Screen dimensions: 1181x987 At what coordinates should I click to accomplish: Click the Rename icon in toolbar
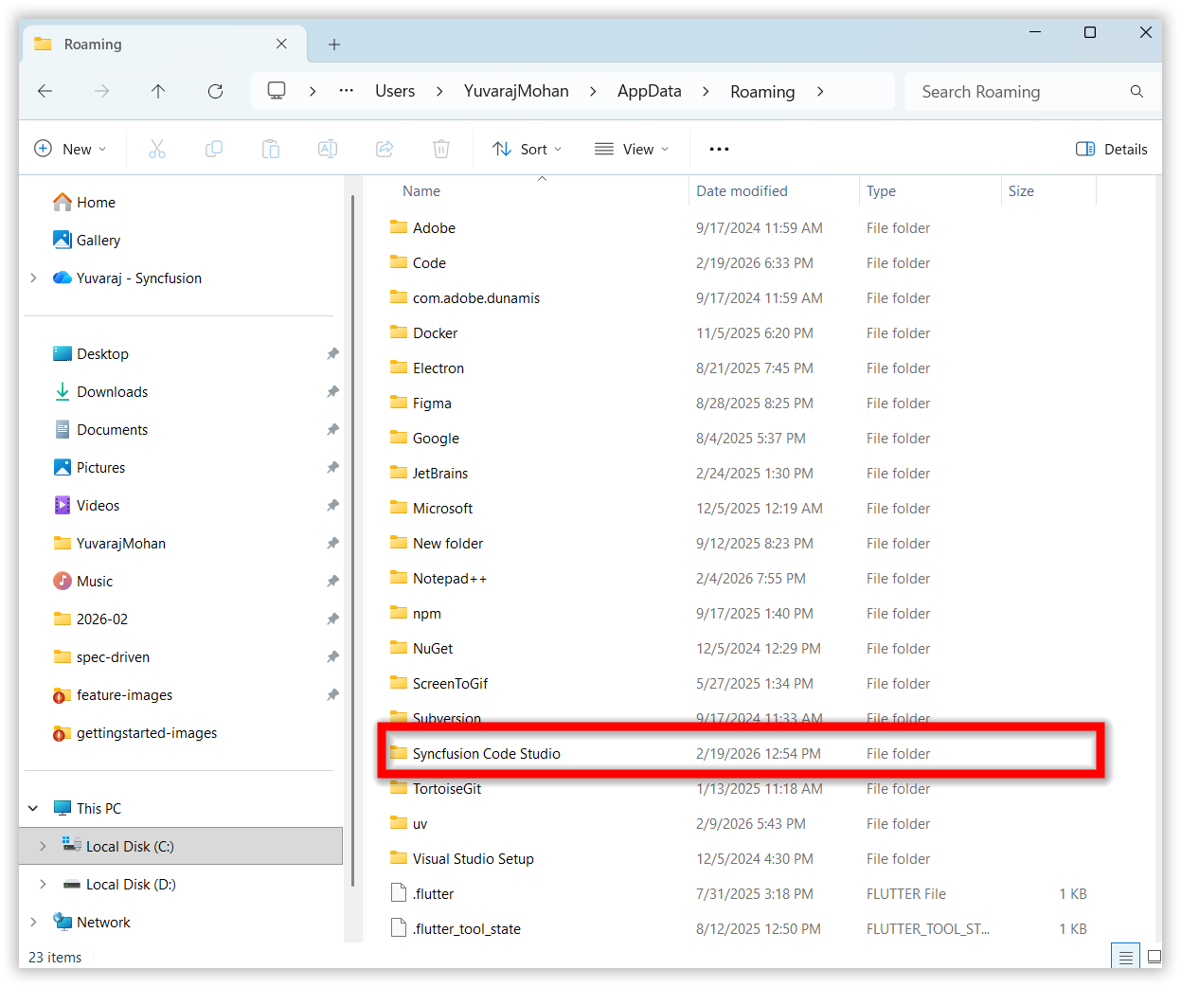(x=328, y=149)
